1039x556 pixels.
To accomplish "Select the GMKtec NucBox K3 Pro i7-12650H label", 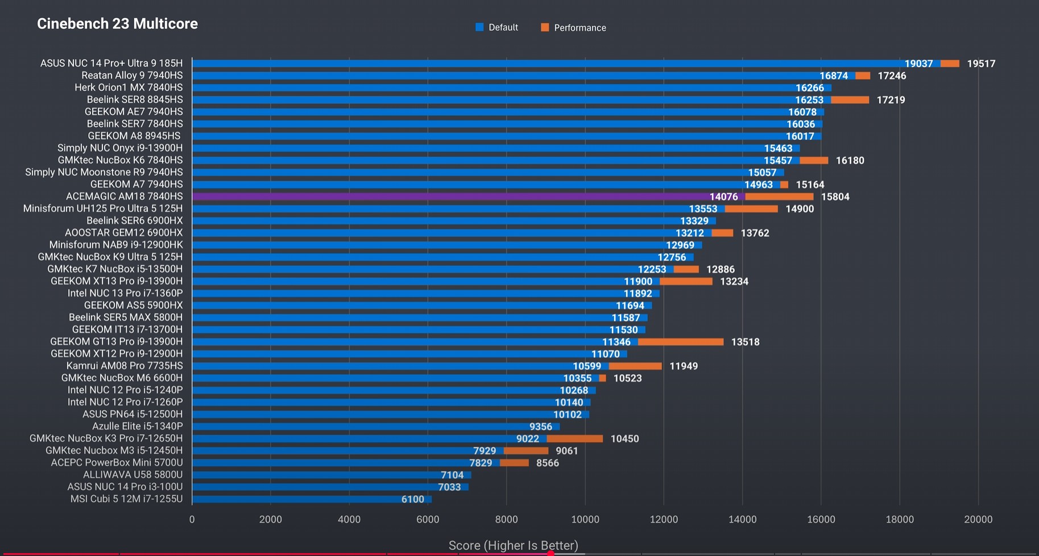I will (x=106, y=438).
